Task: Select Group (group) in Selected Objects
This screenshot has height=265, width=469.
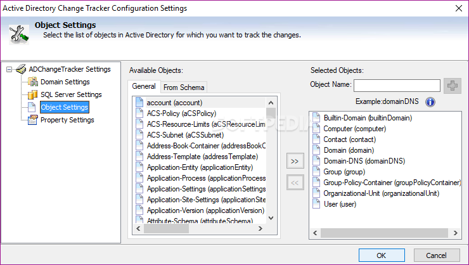Action: [344, 172]
